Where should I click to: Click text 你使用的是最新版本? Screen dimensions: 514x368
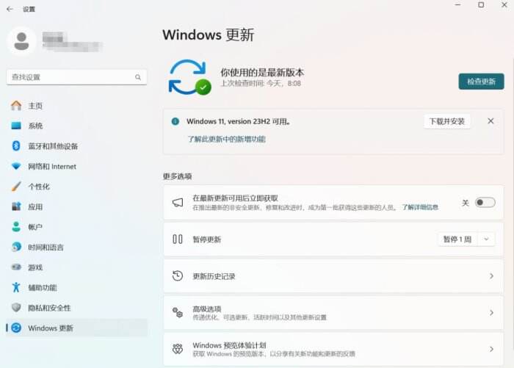coord(262,72)
